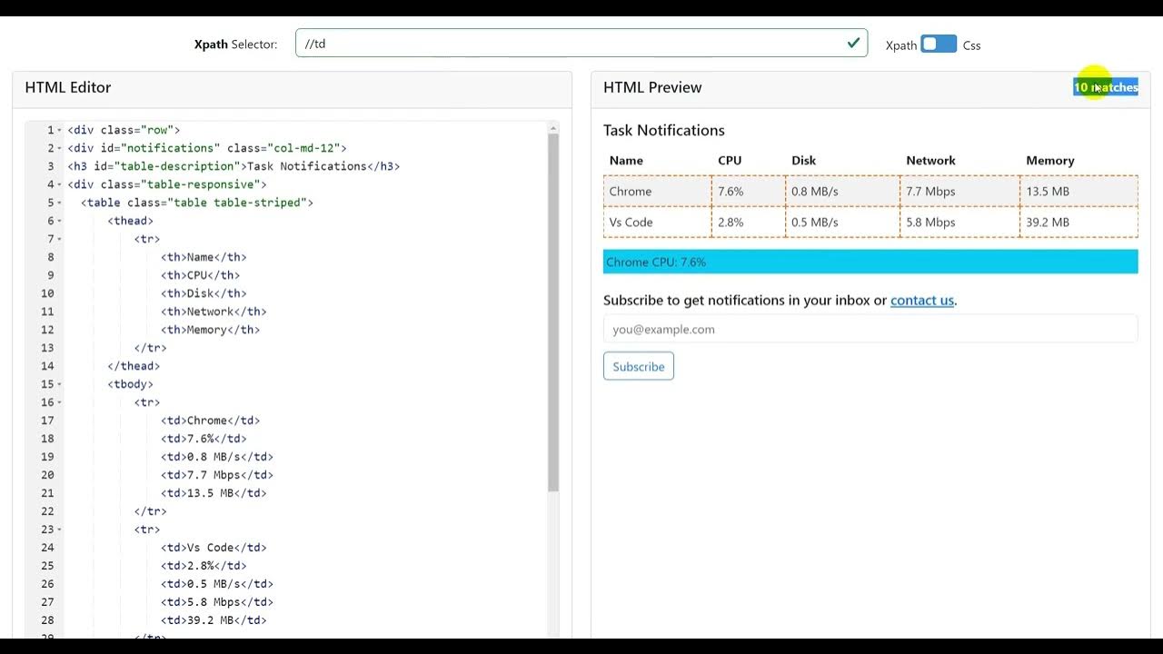
Task: Click the you@example.com email field
Action: (870, 329)
